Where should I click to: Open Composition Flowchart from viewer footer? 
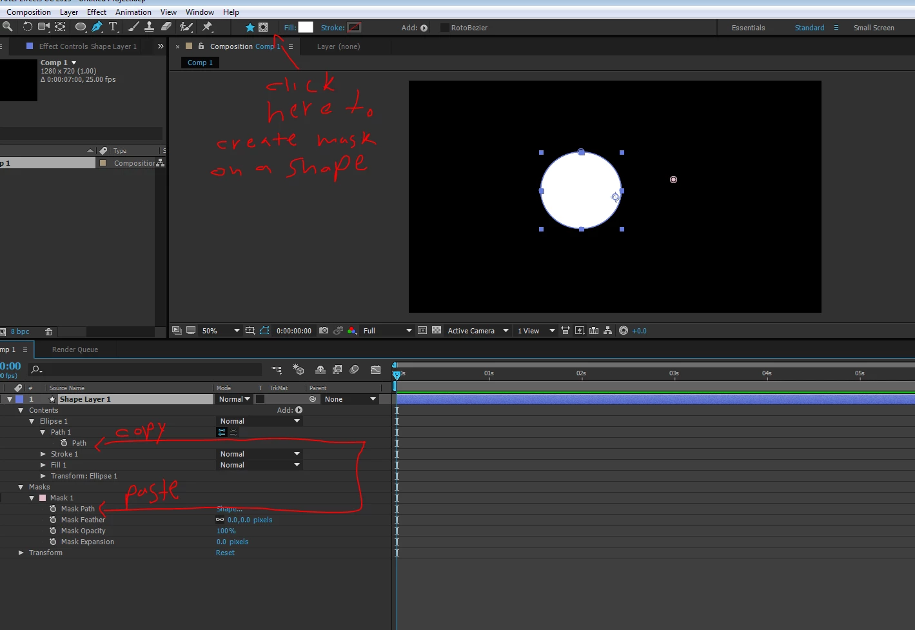coord(608,331)
